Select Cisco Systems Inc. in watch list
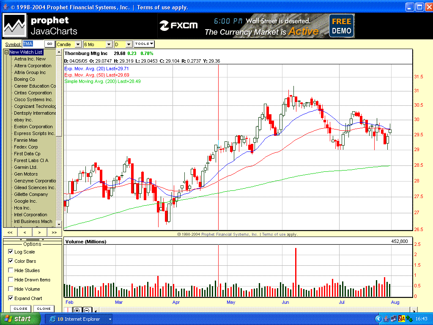The height and width of the screenshot is (325, 433). [33, 99]
